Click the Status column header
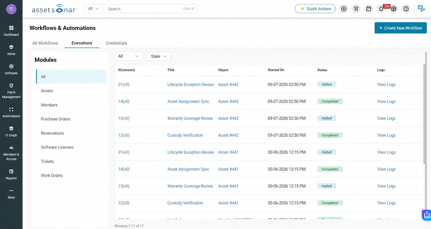Screen dimensions: 431x229 (322, 70)
